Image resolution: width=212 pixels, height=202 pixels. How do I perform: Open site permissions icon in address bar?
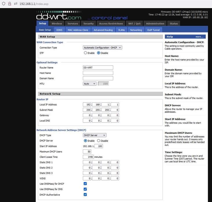(x=16, y=4)
